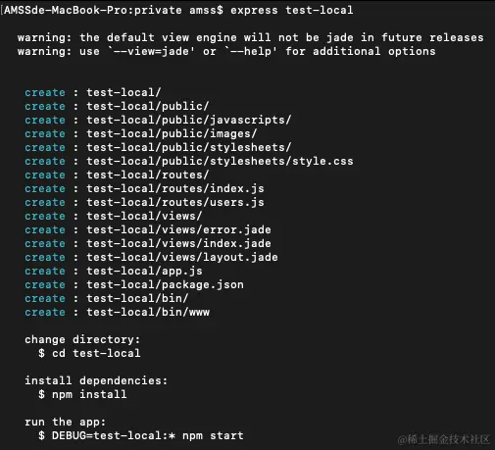Click the test-local/routes/users.js path
The width and height of the screenshot is (495, 450).
click(x=175, y=202)
